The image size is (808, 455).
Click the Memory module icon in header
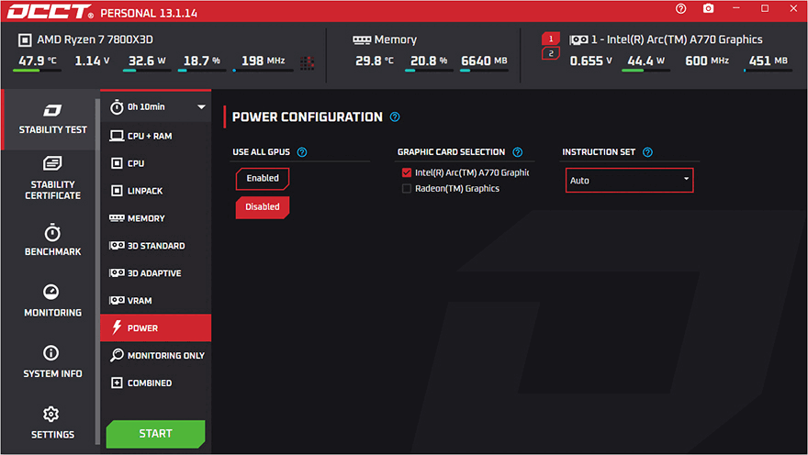coord(362,39)
